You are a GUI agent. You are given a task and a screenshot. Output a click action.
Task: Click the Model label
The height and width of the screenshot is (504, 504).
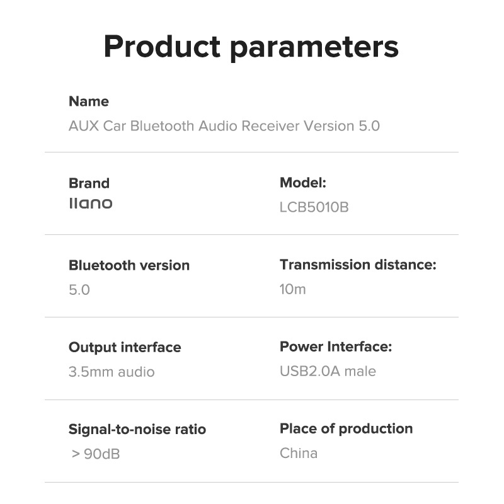pyautogui.click(x=302, y=183)
